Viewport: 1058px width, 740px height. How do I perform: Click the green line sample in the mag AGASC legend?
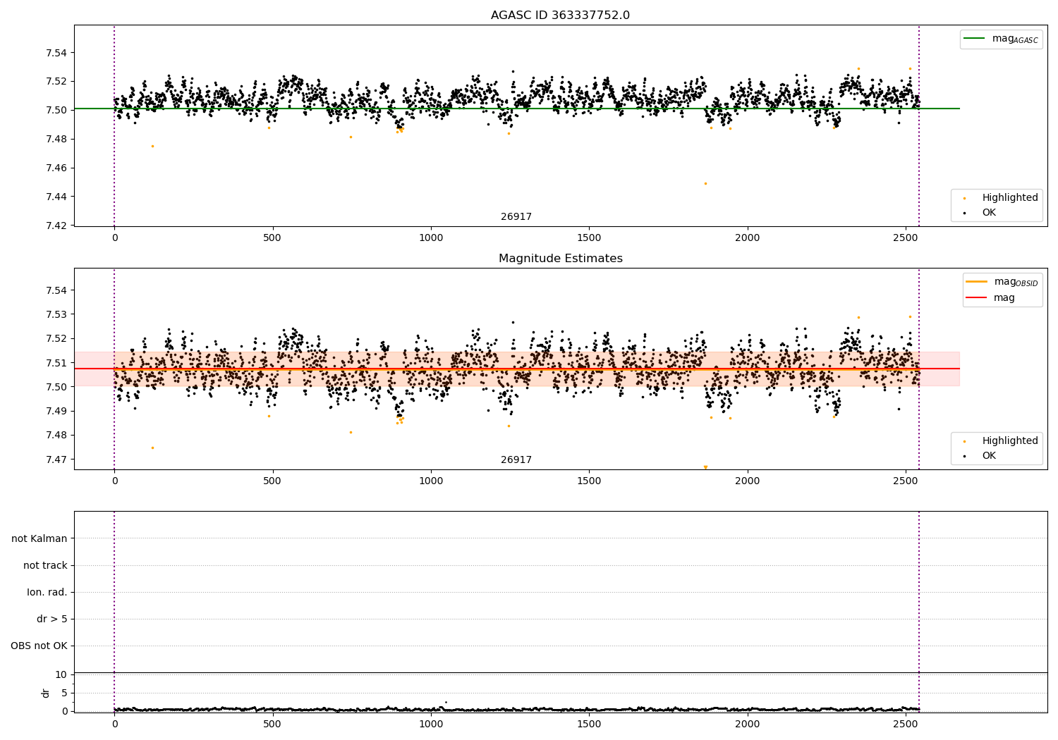(975, 39)
